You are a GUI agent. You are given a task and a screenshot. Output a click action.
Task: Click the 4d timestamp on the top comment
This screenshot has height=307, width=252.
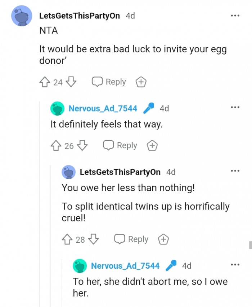[x=130, y=16]
